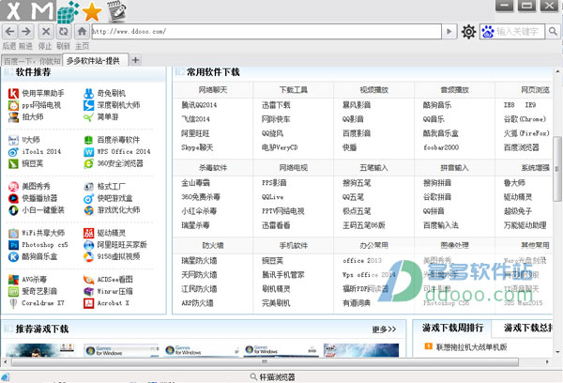Click the scroll down arrow at right edge
The image size is (563, 383).
tap(557, 352)
